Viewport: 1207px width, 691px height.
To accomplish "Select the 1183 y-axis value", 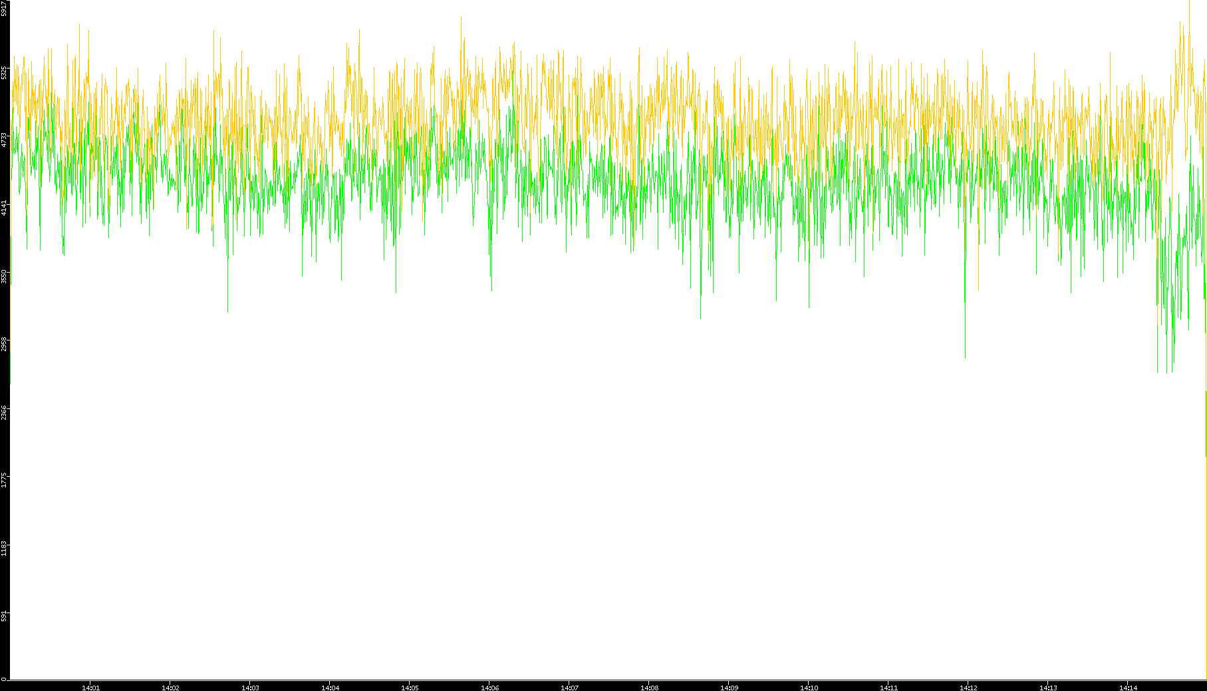I will pos(4,548).
